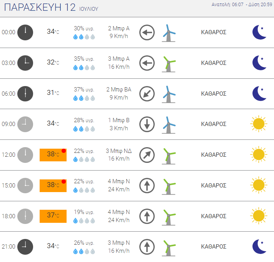Click the sun icon at 09:00

click(x=259, y=124)
